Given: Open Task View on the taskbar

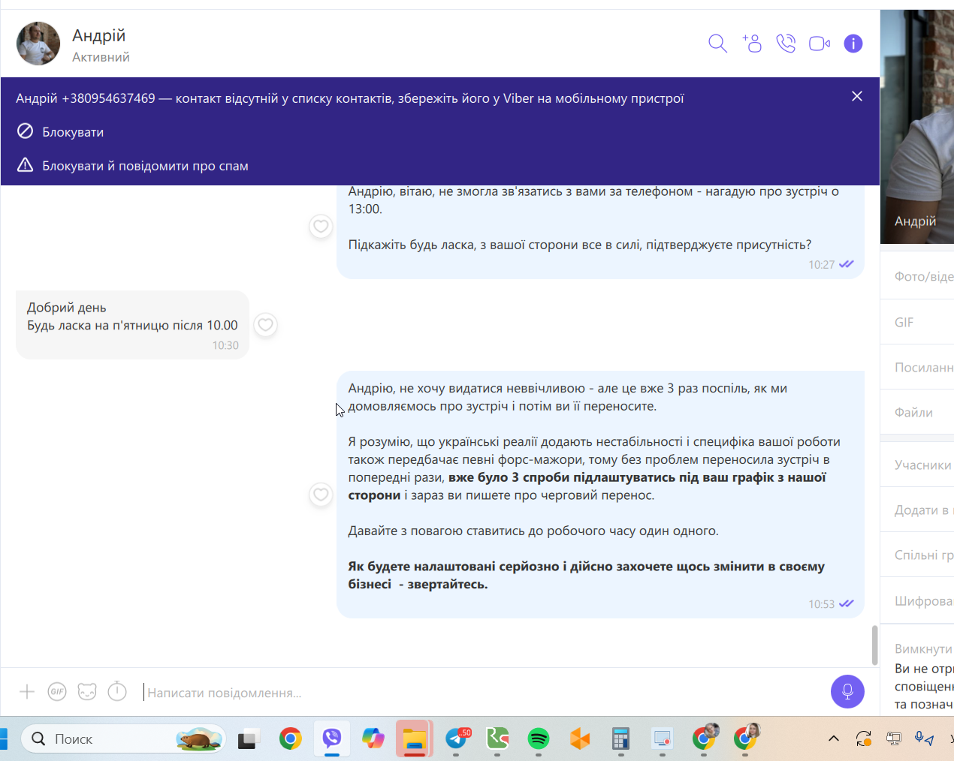Looking at the screenshot, I should coord(249,739).
